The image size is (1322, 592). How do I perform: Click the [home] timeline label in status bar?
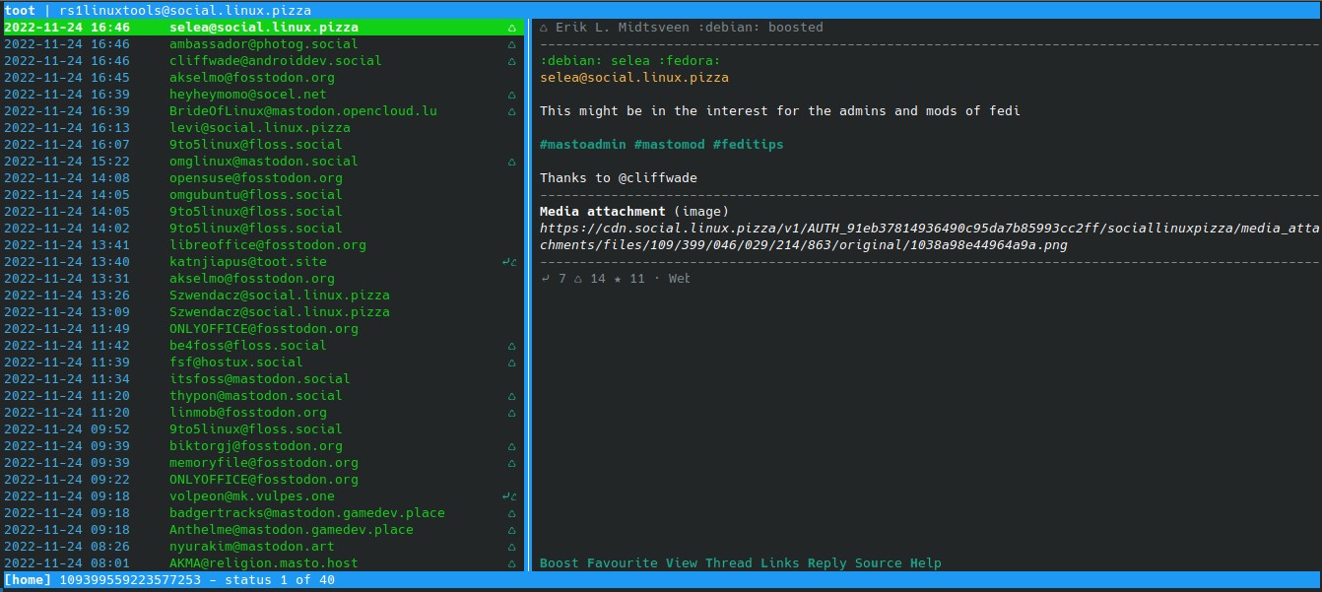point(28,581)
